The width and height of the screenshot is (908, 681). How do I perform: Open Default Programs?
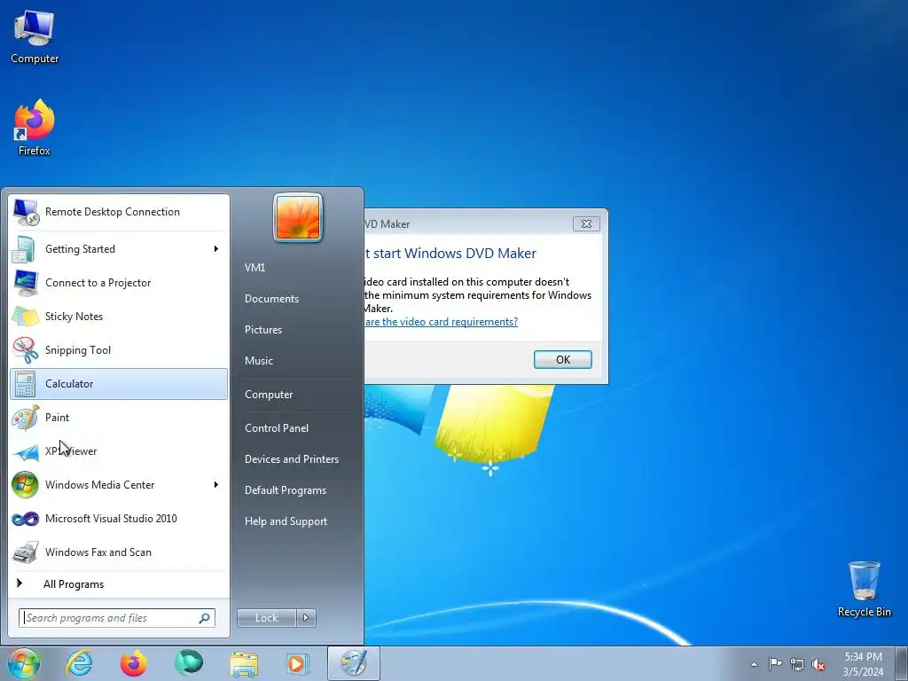(285, 490)
